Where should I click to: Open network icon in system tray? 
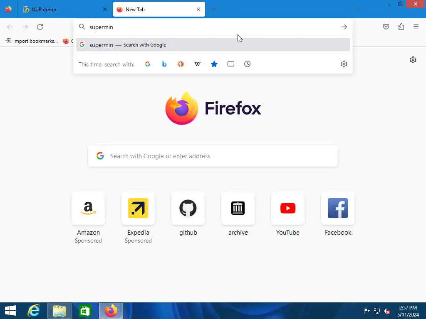tap(377, 311)
